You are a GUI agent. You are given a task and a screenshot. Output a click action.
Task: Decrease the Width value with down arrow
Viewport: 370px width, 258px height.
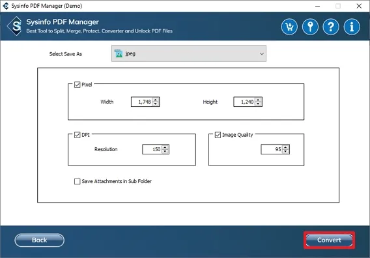point(156,104)
